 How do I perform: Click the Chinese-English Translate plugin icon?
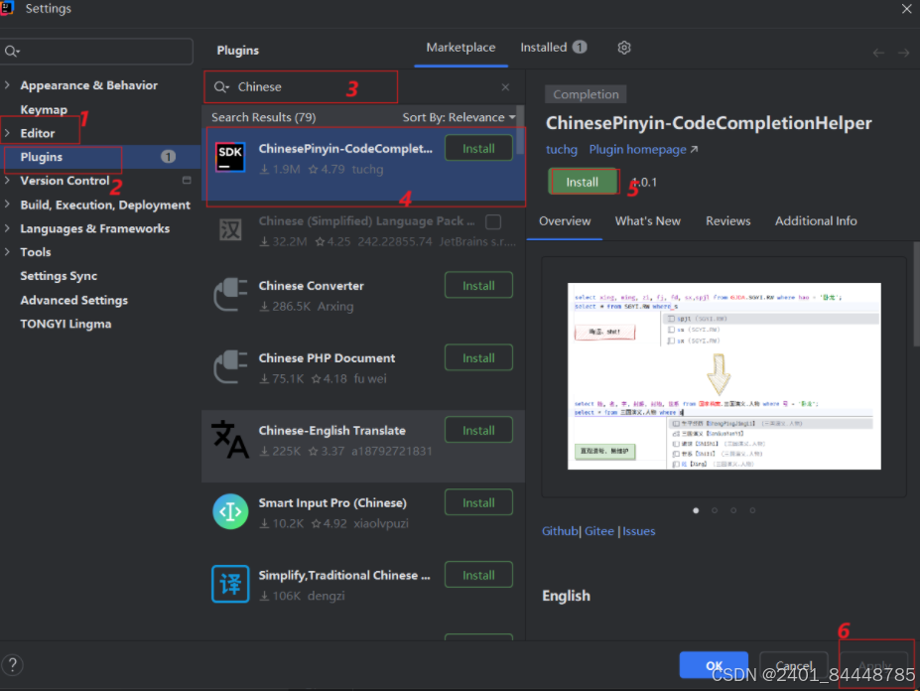(230, 439)
